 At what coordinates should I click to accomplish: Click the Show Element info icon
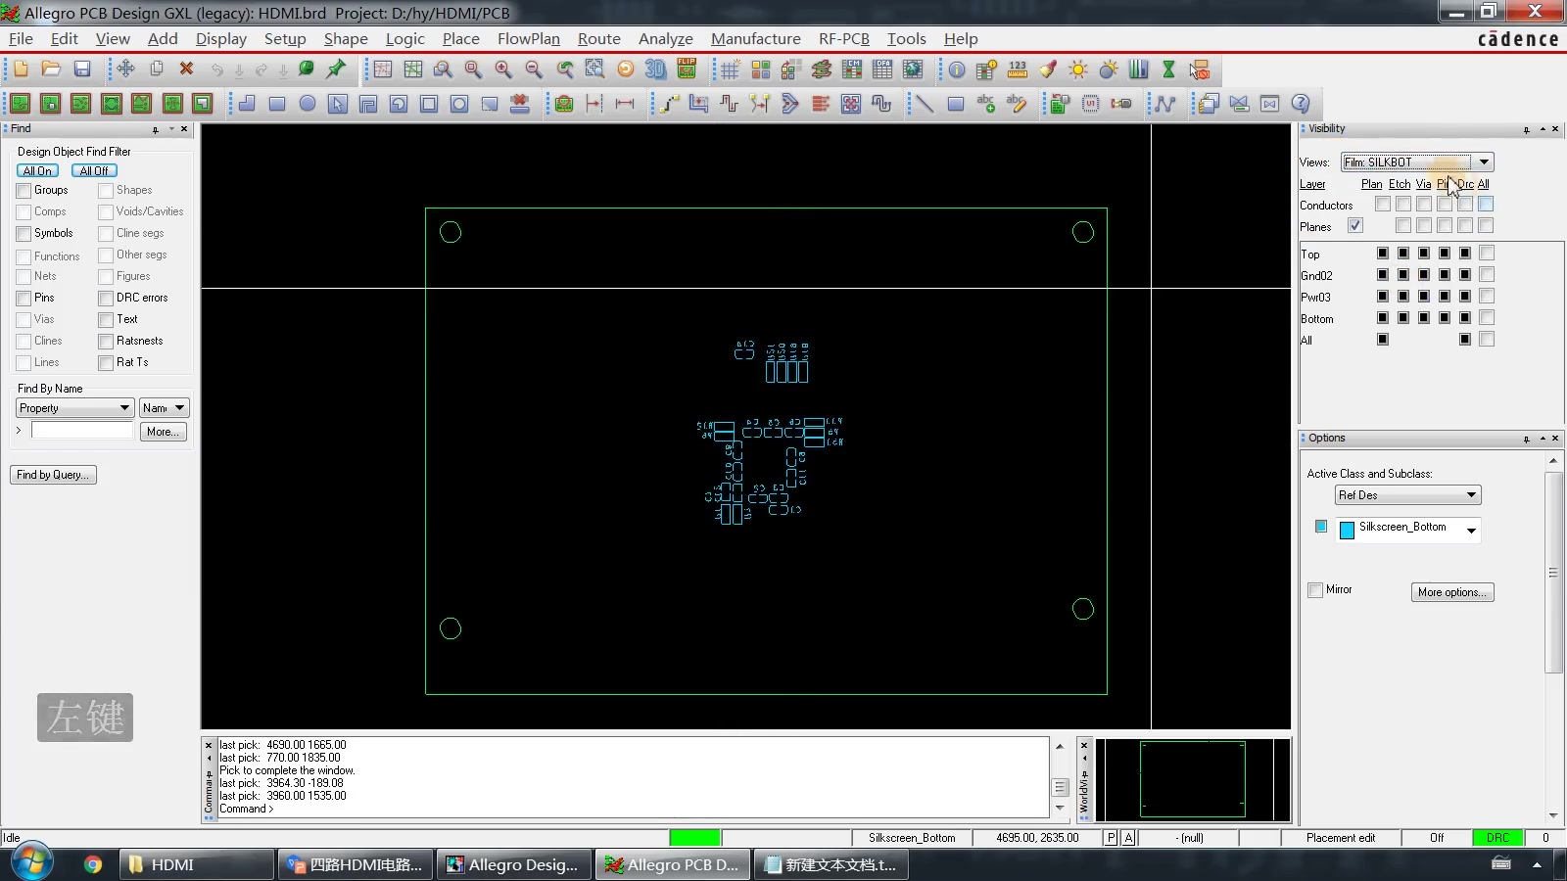956,70
